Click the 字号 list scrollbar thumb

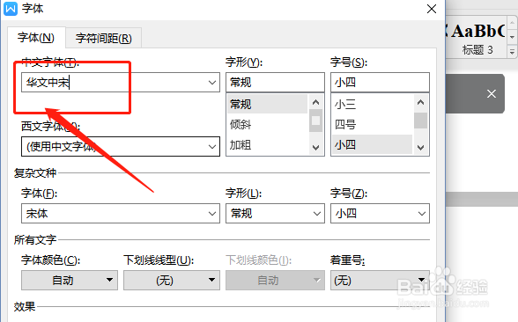click(x=420, y=121)
